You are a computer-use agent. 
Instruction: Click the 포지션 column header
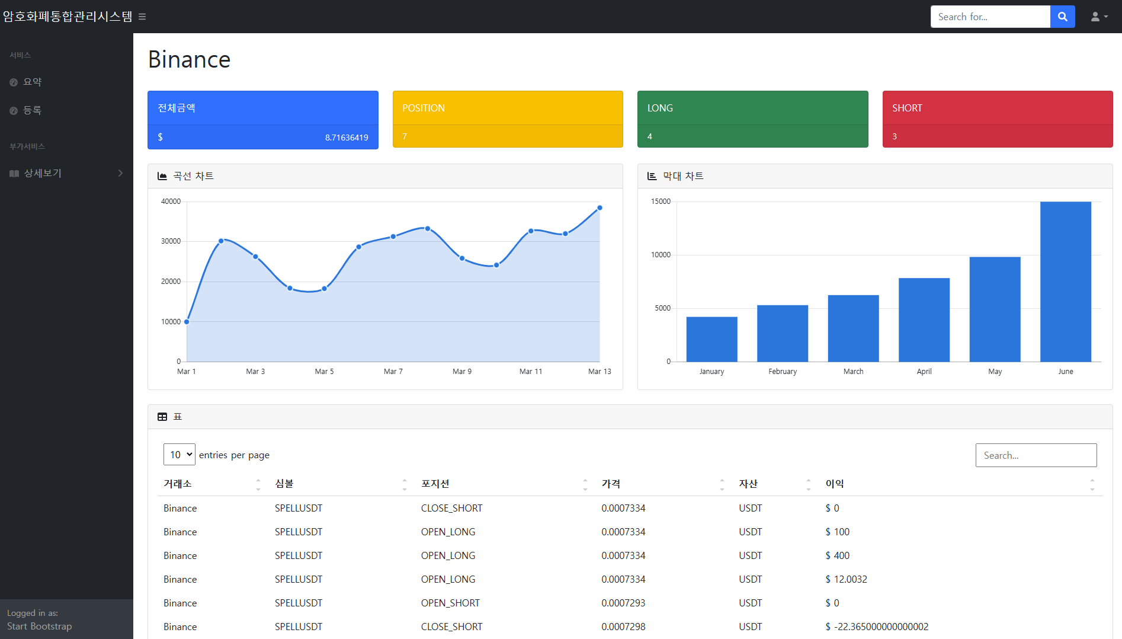coord(505,484)
